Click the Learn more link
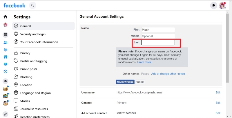Screen dimensions: 232x118 144,62
